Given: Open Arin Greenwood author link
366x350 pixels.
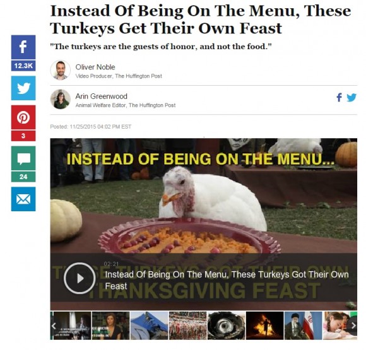Looking at the screenshot, I should tap(102, 96).
